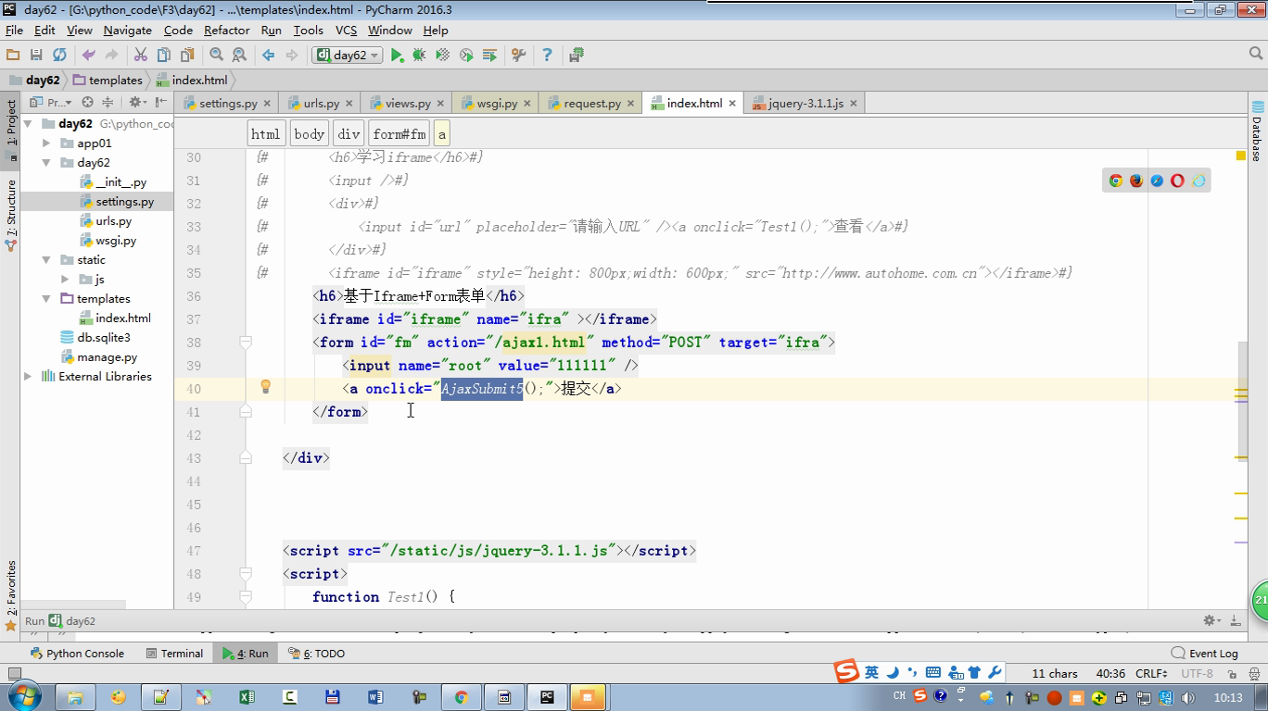The height and width of the screenshot is (711, 1268).
Task: Open the CRLF line separator selector
Action: [x=1151, y=673]
